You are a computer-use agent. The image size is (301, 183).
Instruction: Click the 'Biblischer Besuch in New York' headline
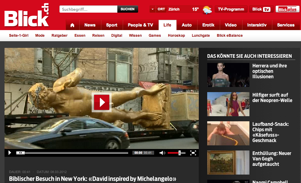click(x=93, y=179)
